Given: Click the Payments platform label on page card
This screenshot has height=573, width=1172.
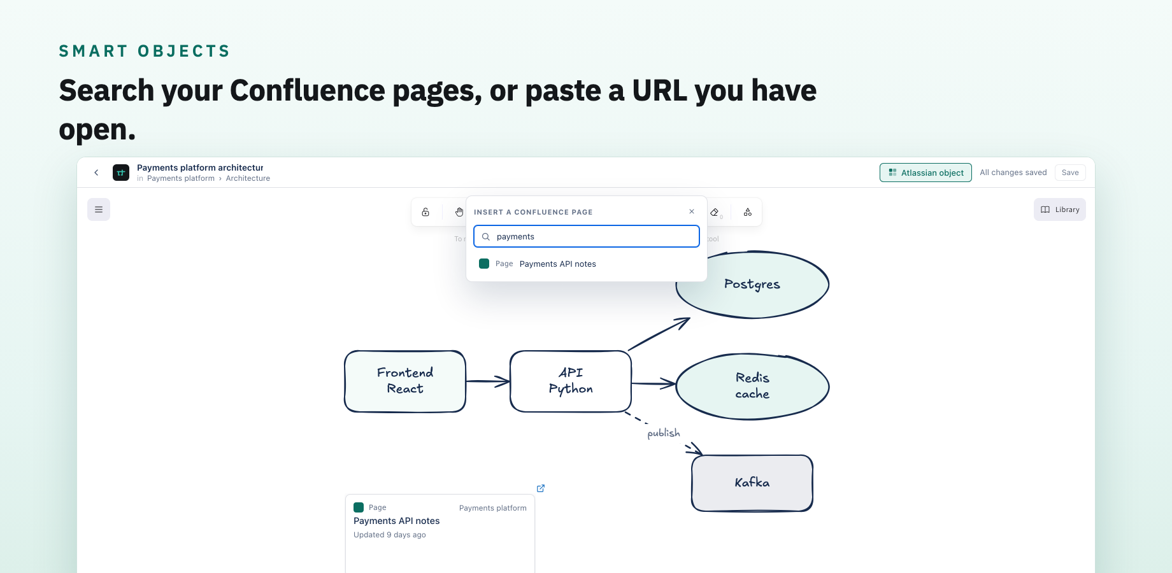Looking at the screenshot, I should (493, 508).
